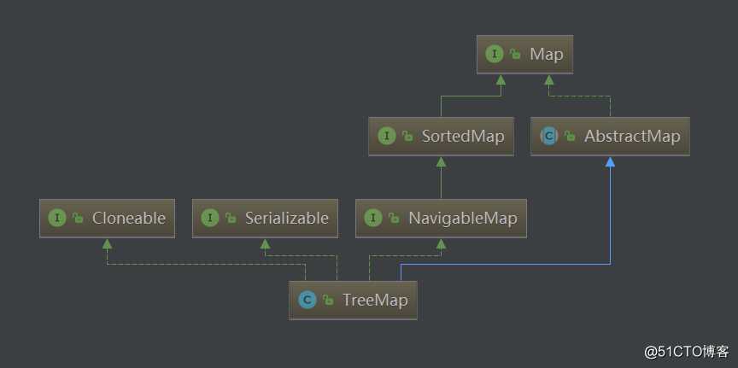Click the lock icon next to Serializable
This screenshot has height=368, width=738.
tap(231, 219)
